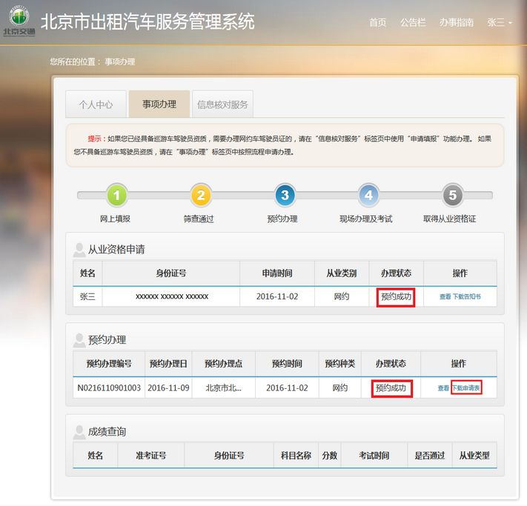Screen dimensions: 527x506
Task: Click the site title 北京市出租汽车服务管理系统
Action: (148, 21)
